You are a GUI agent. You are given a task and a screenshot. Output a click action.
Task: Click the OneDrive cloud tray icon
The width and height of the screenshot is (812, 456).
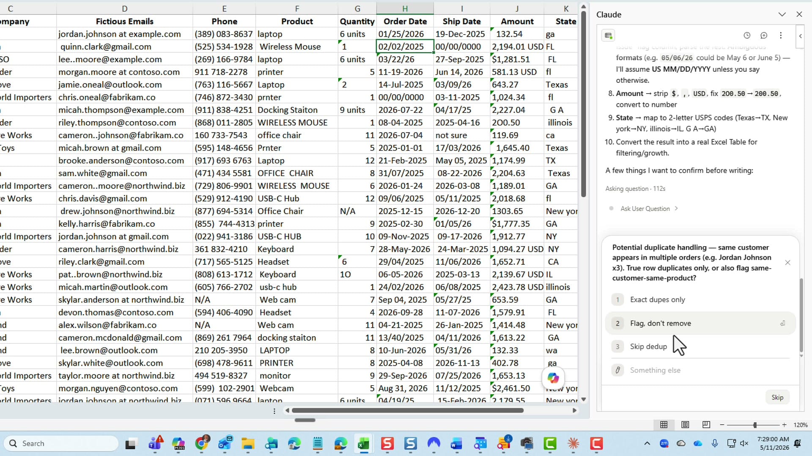(x=698, y=443)
